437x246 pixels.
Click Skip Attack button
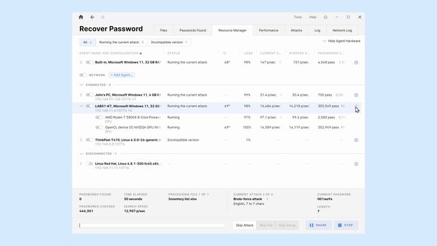coord(244,225)
